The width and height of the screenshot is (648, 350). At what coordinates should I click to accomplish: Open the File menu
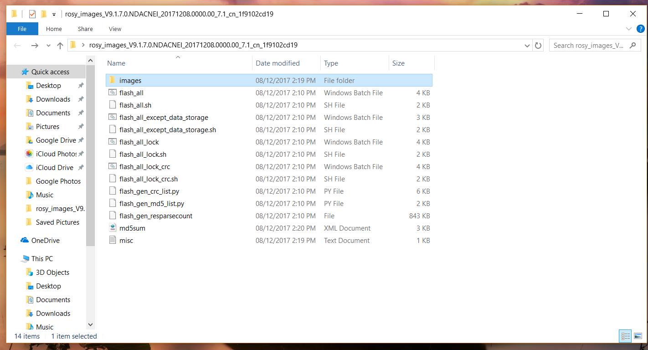[x=22, y=29]
